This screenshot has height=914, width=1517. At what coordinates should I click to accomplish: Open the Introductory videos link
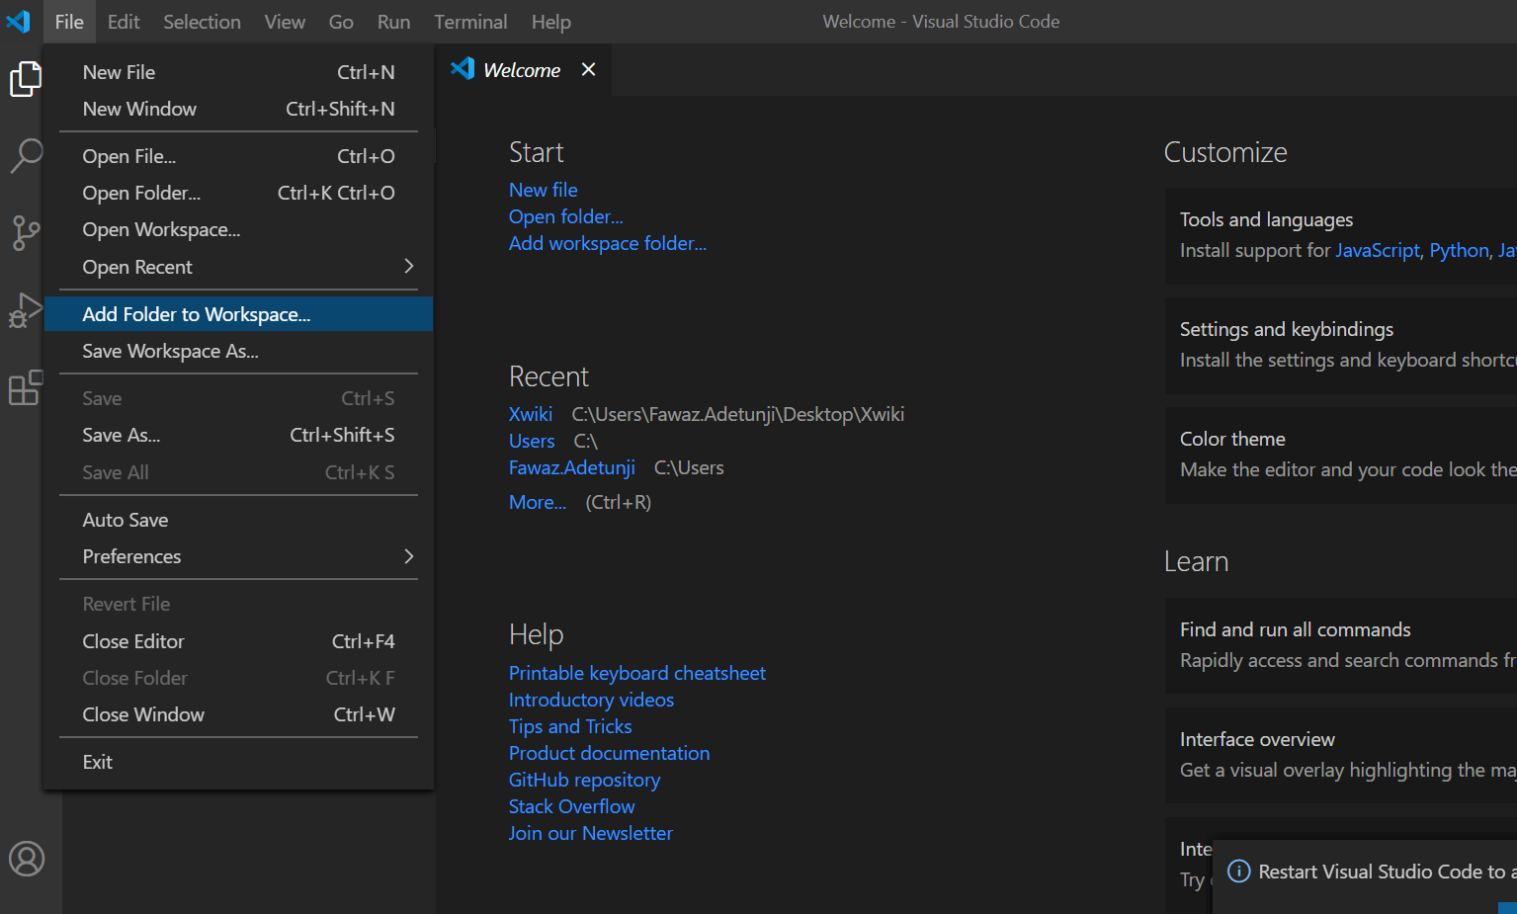click(x=592, y=700)
